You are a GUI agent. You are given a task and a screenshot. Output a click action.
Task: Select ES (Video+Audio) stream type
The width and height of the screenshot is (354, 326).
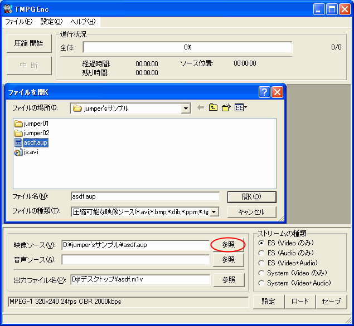(262, 263)
